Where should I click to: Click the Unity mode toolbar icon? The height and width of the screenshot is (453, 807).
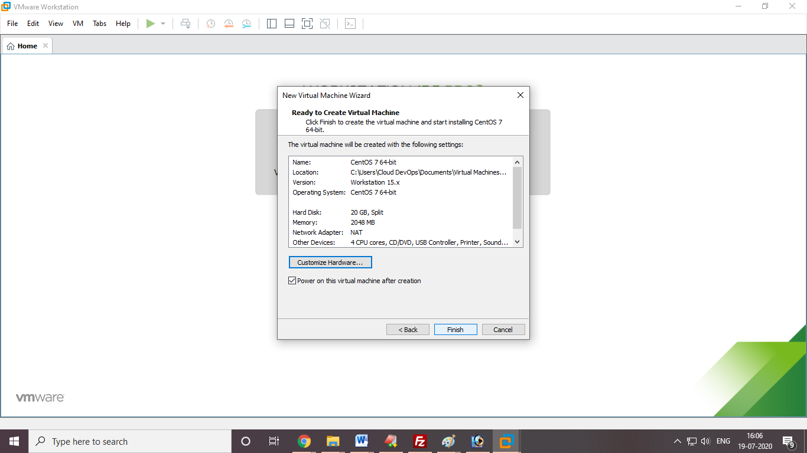324,24
